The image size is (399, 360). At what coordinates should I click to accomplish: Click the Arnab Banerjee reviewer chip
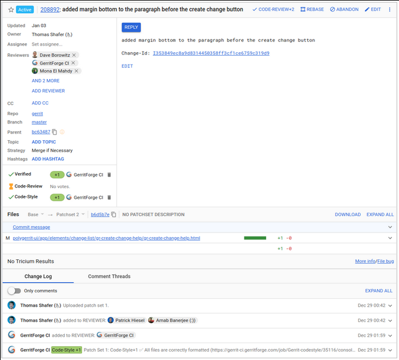click(x=173, y=320)
